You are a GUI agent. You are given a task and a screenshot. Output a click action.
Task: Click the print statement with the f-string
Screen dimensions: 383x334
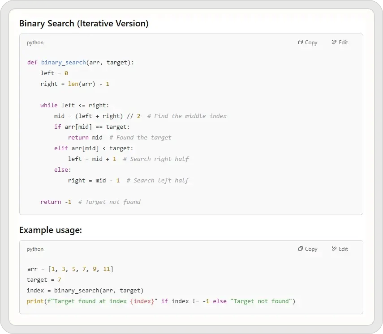click(161, 301)
